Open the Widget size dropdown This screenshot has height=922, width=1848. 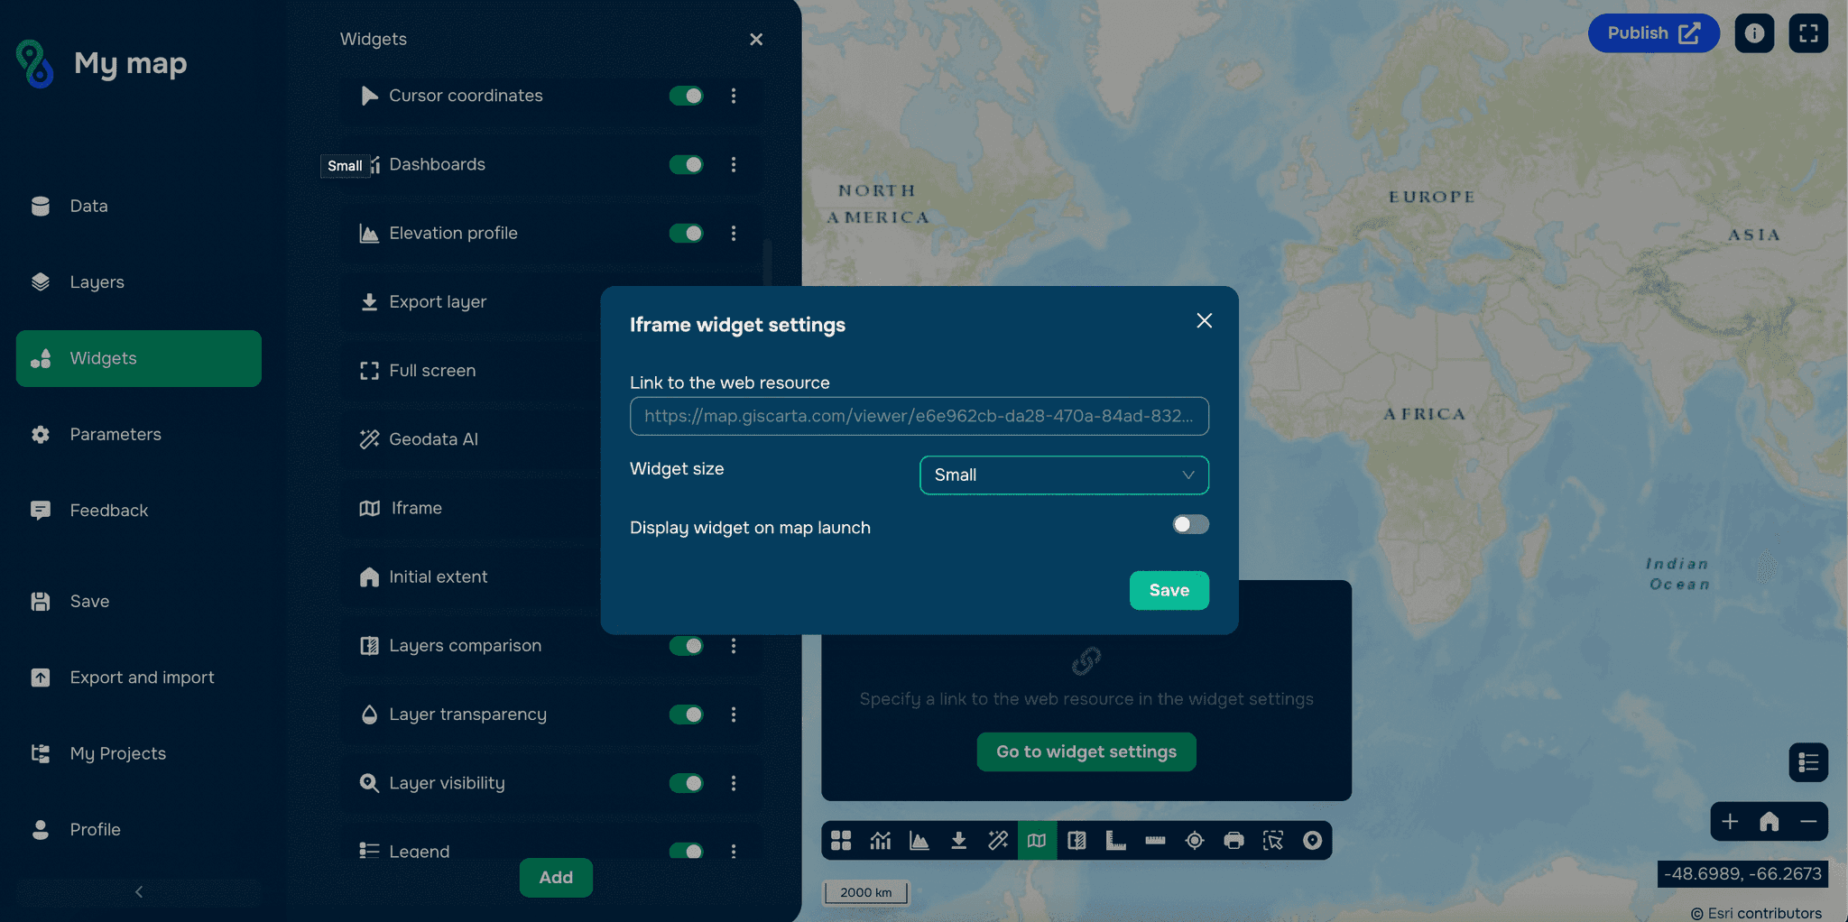(1063, 475)
